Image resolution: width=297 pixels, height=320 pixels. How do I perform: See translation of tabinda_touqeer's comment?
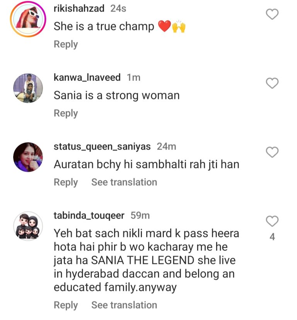click(124, 305)
